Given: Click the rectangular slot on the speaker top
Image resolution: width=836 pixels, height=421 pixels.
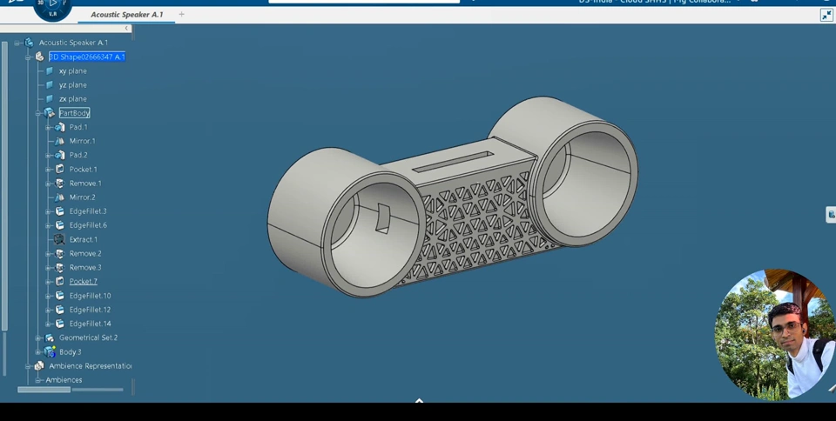Looking at the screenshot, I should (453, 161).
